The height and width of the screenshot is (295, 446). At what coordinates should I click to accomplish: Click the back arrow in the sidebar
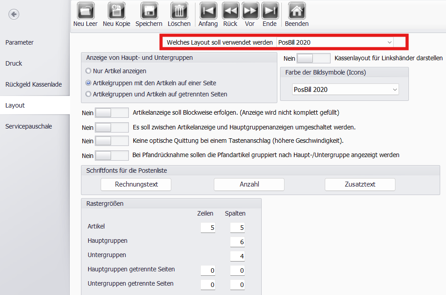pos(14,15)
